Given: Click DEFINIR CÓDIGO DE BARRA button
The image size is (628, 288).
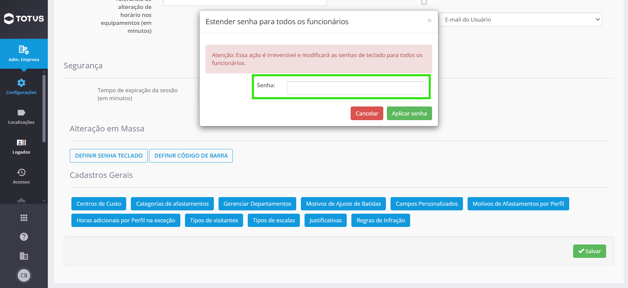Looking at the screenshot, I should point(191,156).
